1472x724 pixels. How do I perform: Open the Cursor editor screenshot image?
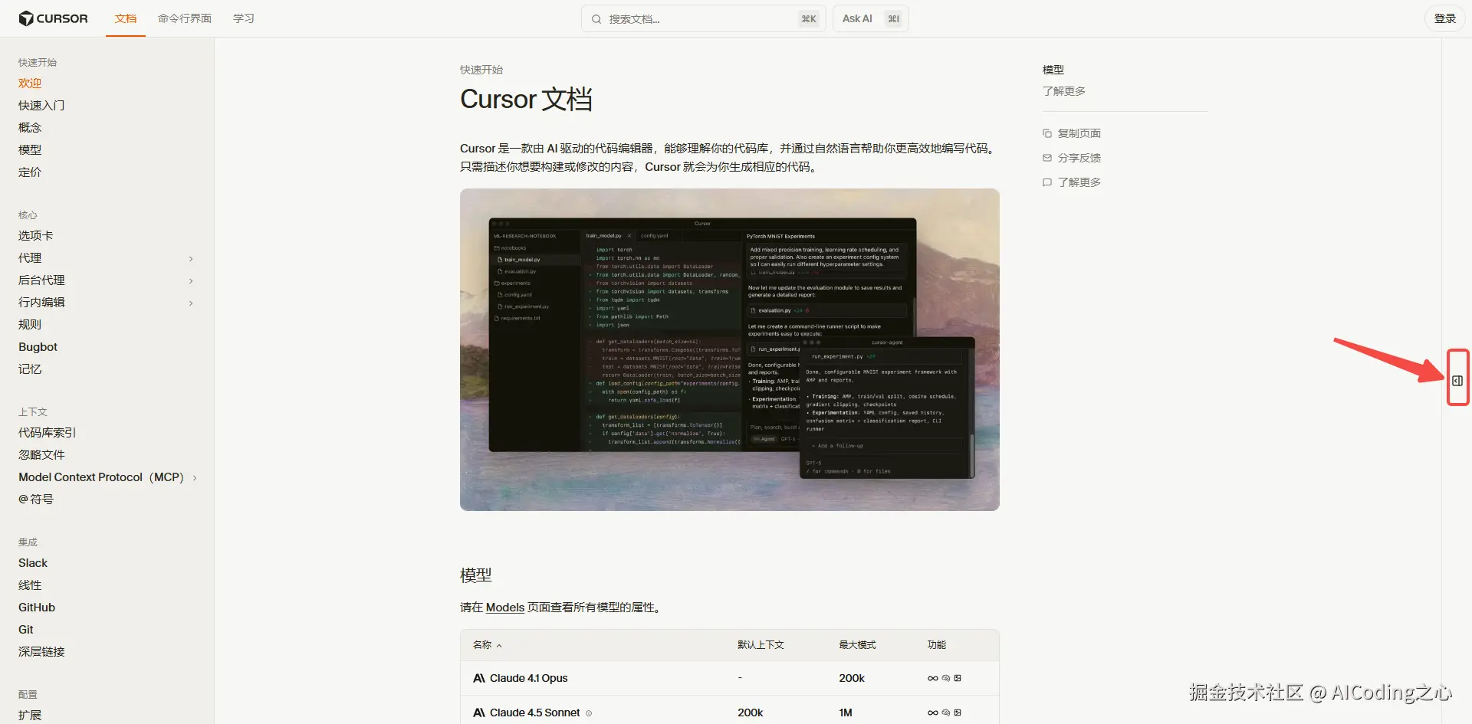tap(730, 349)
